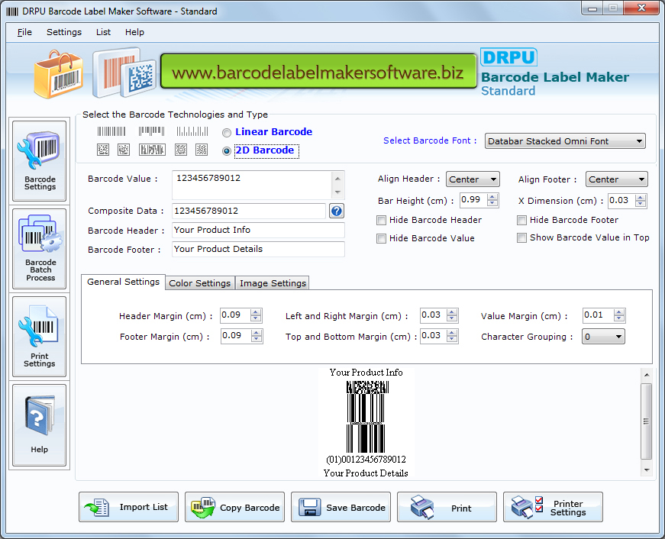Click the Print button
665x539 pixels.
click(447, 507)
